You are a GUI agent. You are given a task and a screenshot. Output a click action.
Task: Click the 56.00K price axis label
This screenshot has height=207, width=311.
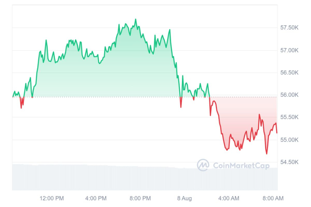[289, 95]
